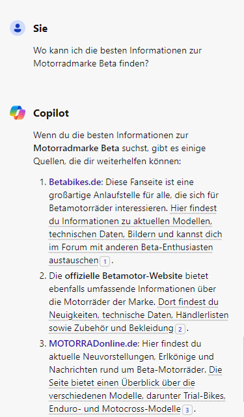Open citation badge 3 after Motocross-Modelle
Viewport: 244px width, 417px height.
[187, 410]
